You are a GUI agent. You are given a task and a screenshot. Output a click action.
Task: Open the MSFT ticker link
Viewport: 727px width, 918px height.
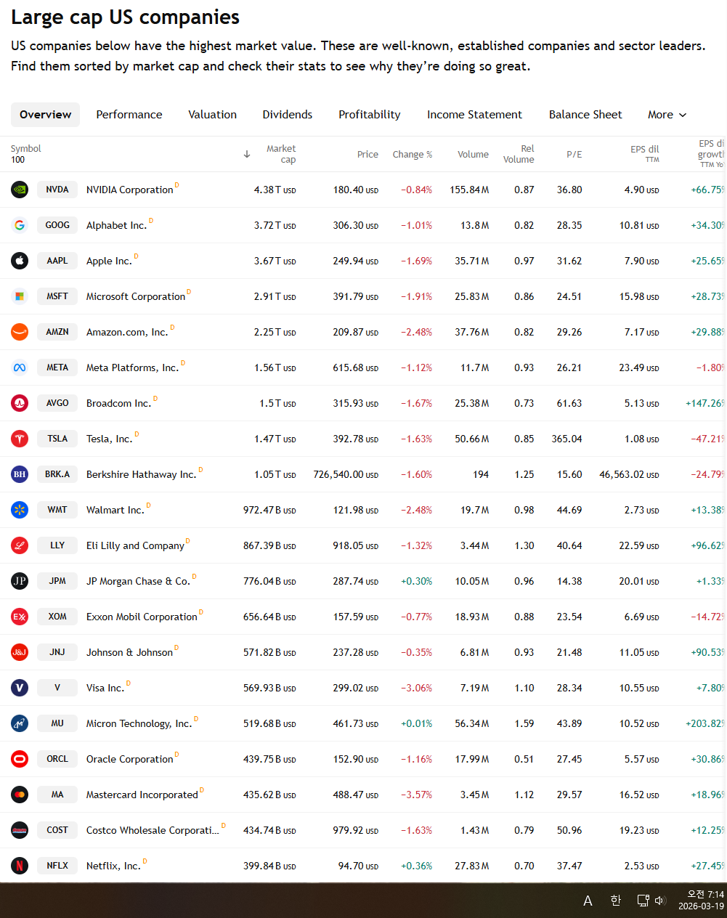pyautogui.click(x=57, y=296)
